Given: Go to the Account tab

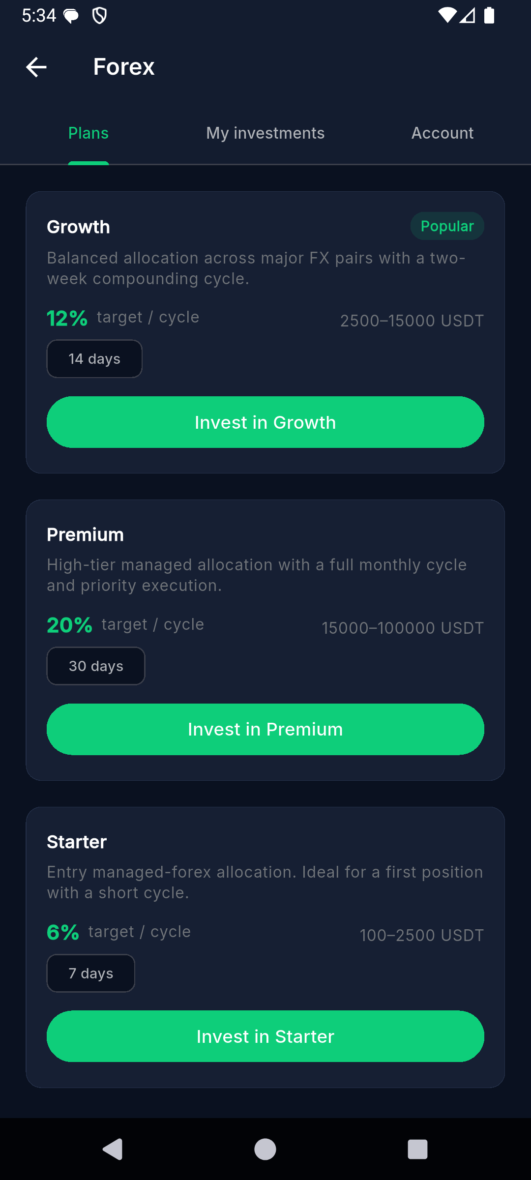Looking at the screenshot, I should coord(442,133).
